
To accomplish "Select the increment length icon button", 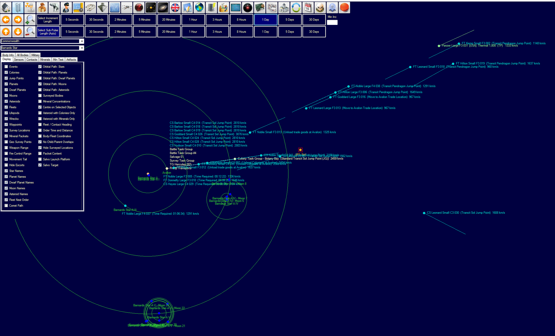I will pyautogui.click(x=47, y=19).
